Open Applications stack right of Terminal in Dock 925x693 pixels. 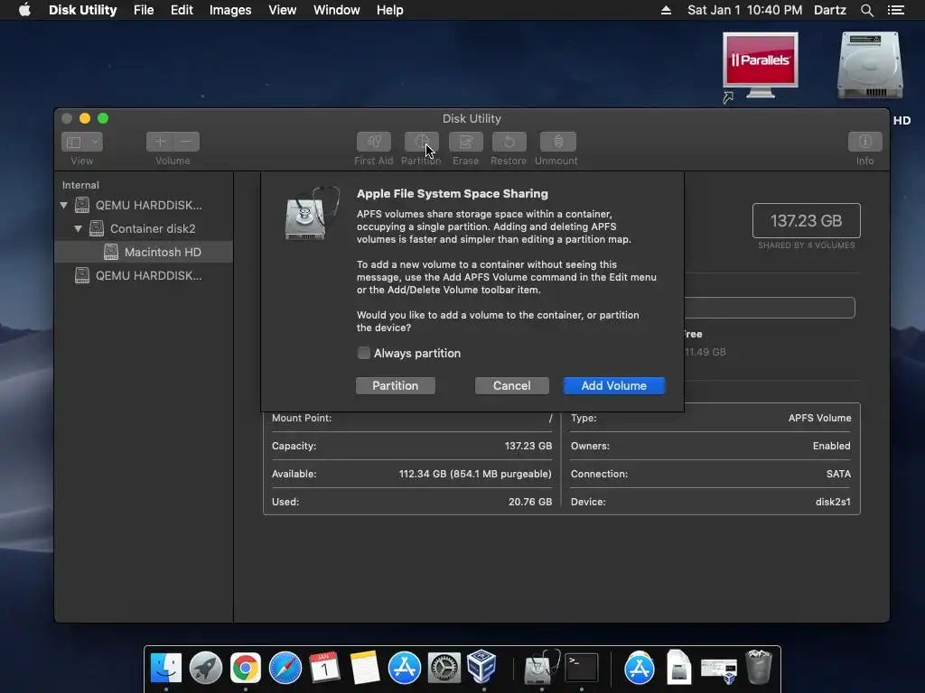(639, 668)
